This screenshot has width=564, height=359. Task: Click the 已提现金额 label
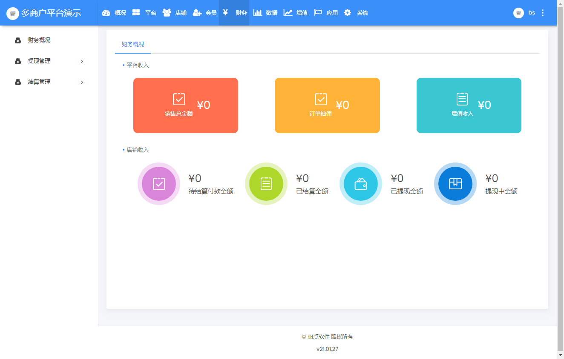407,191
